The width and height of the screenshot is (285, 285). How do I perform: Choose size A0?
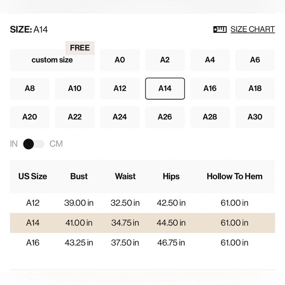coord(120,60)
